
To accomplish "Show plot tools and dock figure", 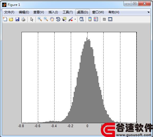I will pos(110,19).
